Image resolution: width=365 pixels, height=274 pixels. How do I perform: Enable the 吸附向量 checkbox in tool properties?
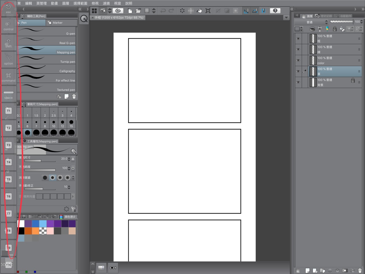(x=20, y=196)
